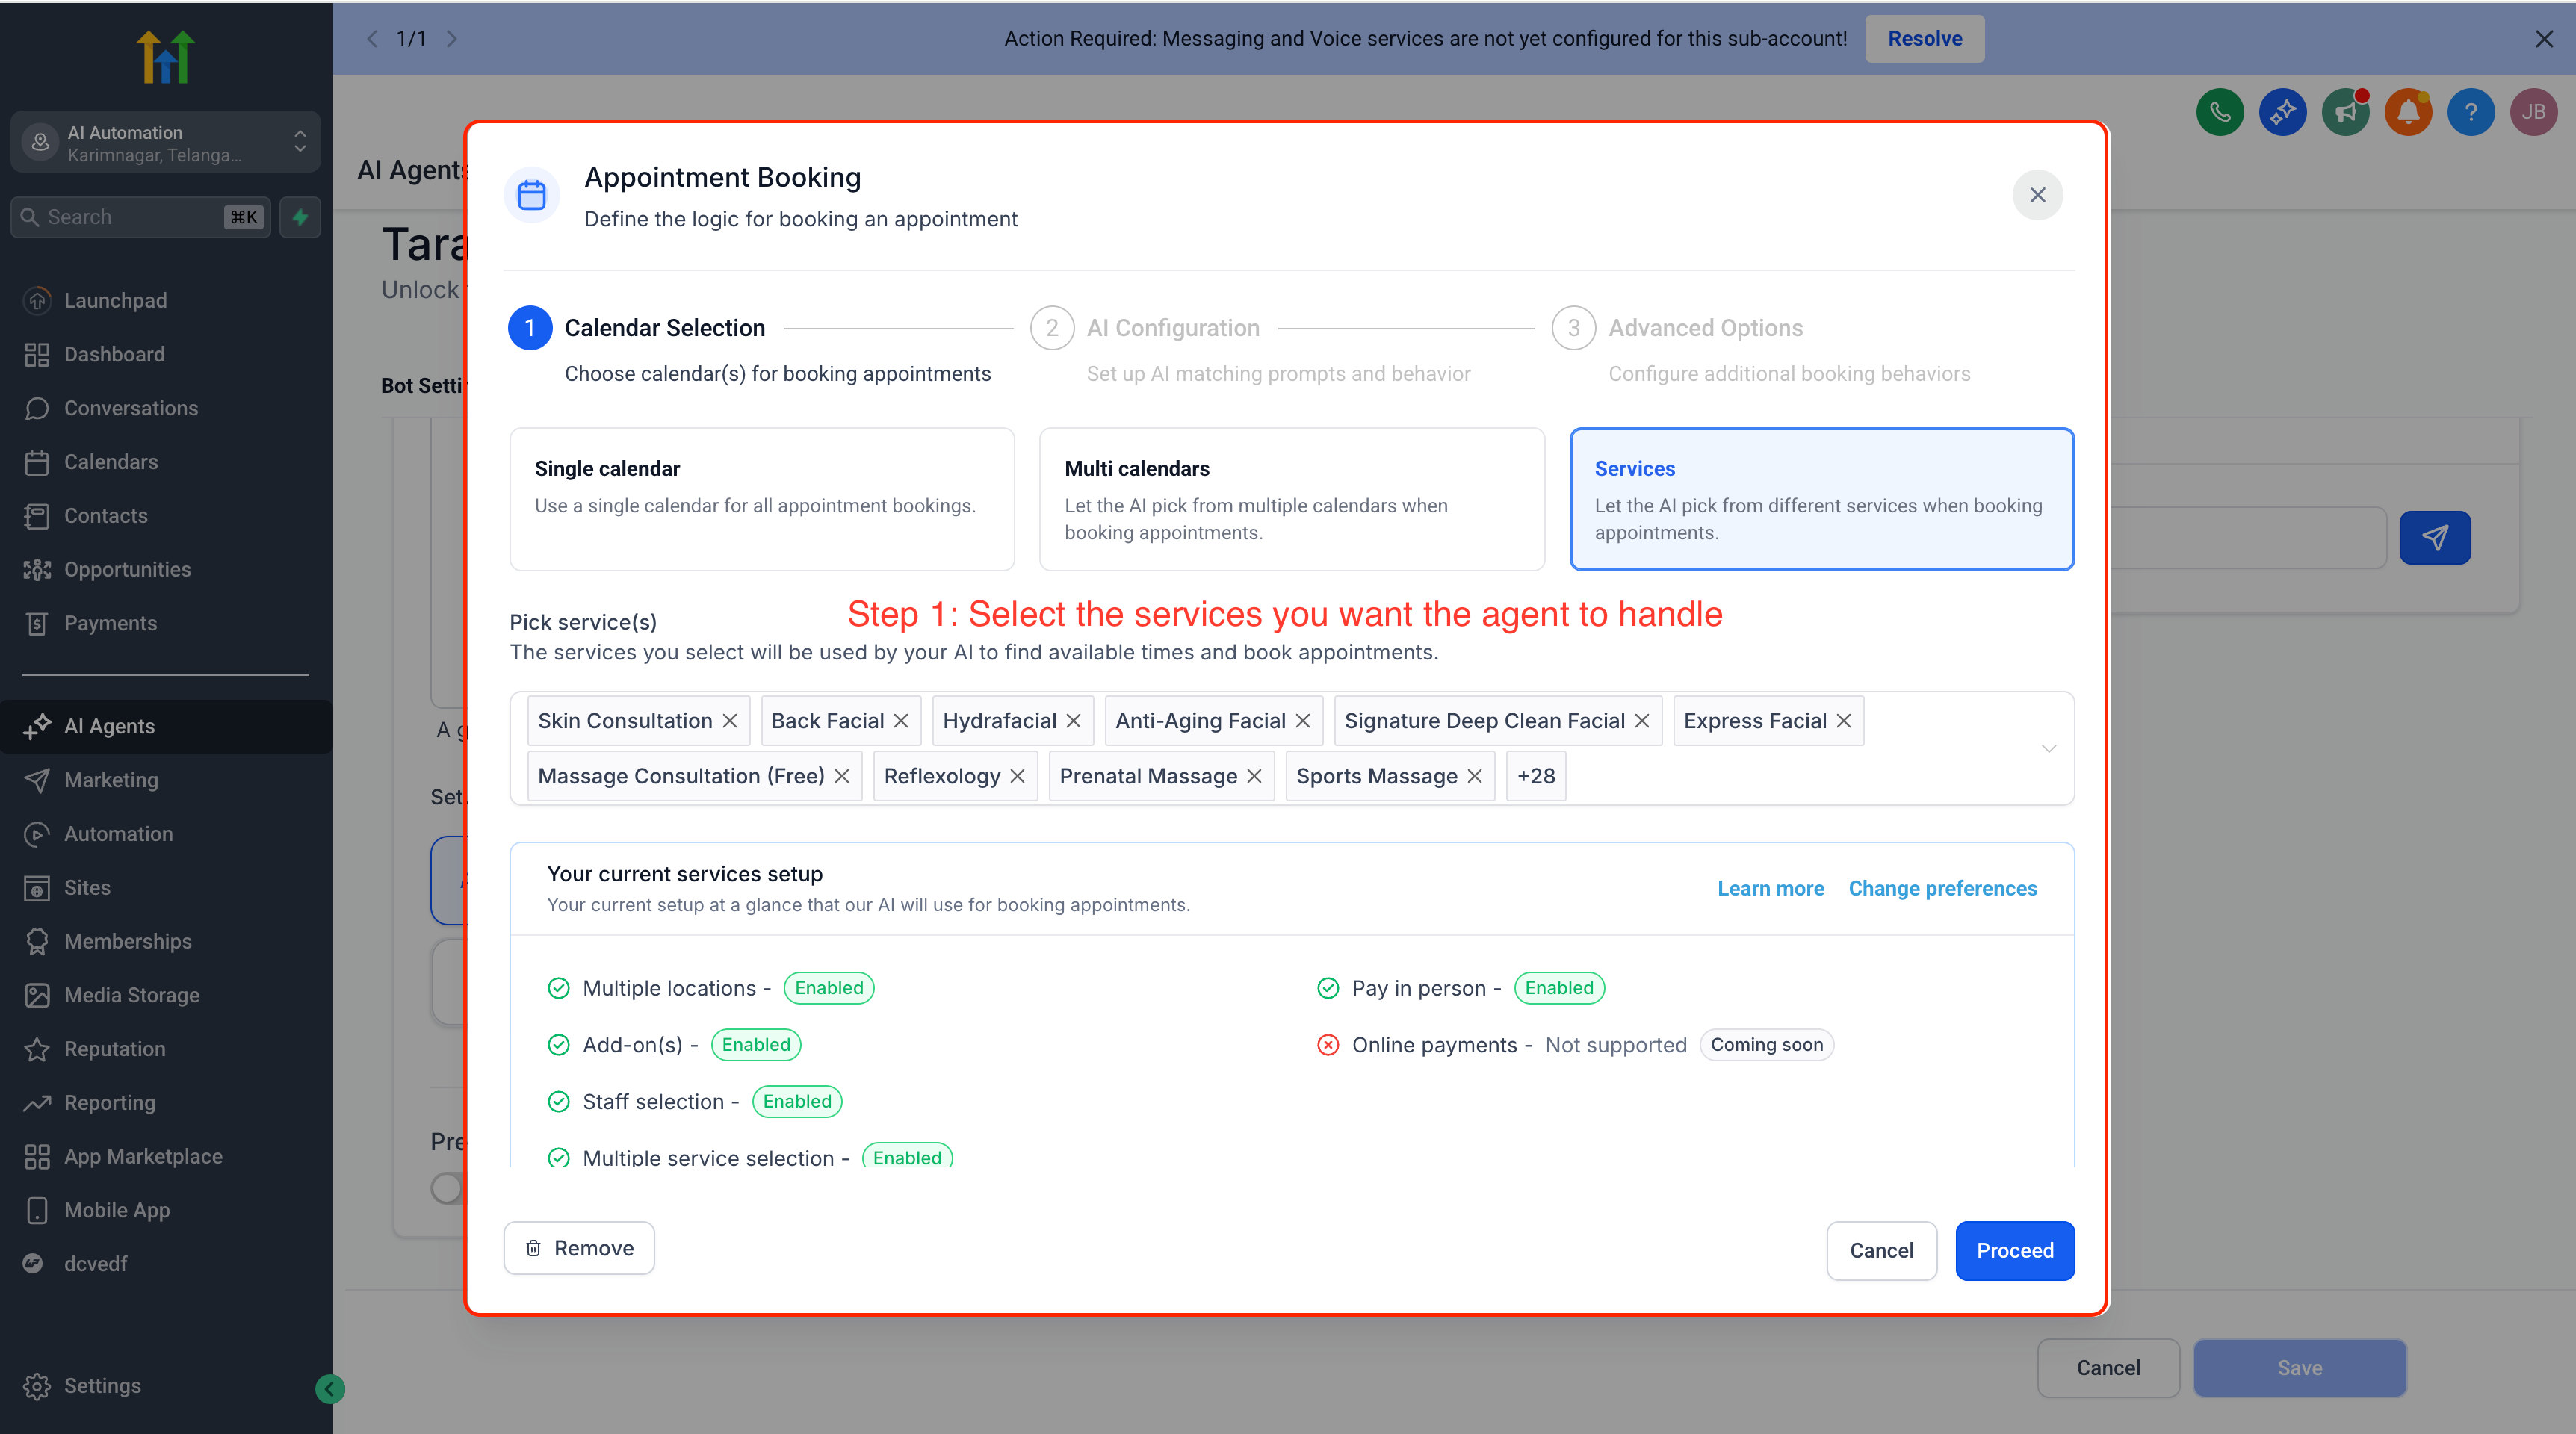Click Cancel in the booking dialog
This screenshot has height=1434, width=2576.
[1881, 1250]
